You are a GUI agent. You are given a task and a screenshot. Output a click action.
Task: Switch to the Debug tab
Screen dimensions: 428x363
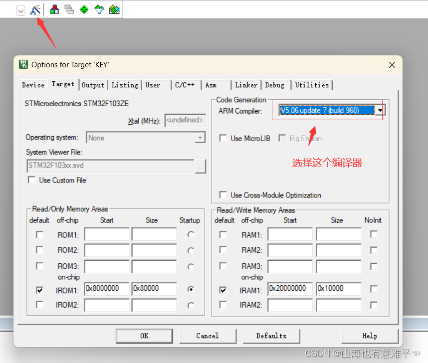point(276,85)
